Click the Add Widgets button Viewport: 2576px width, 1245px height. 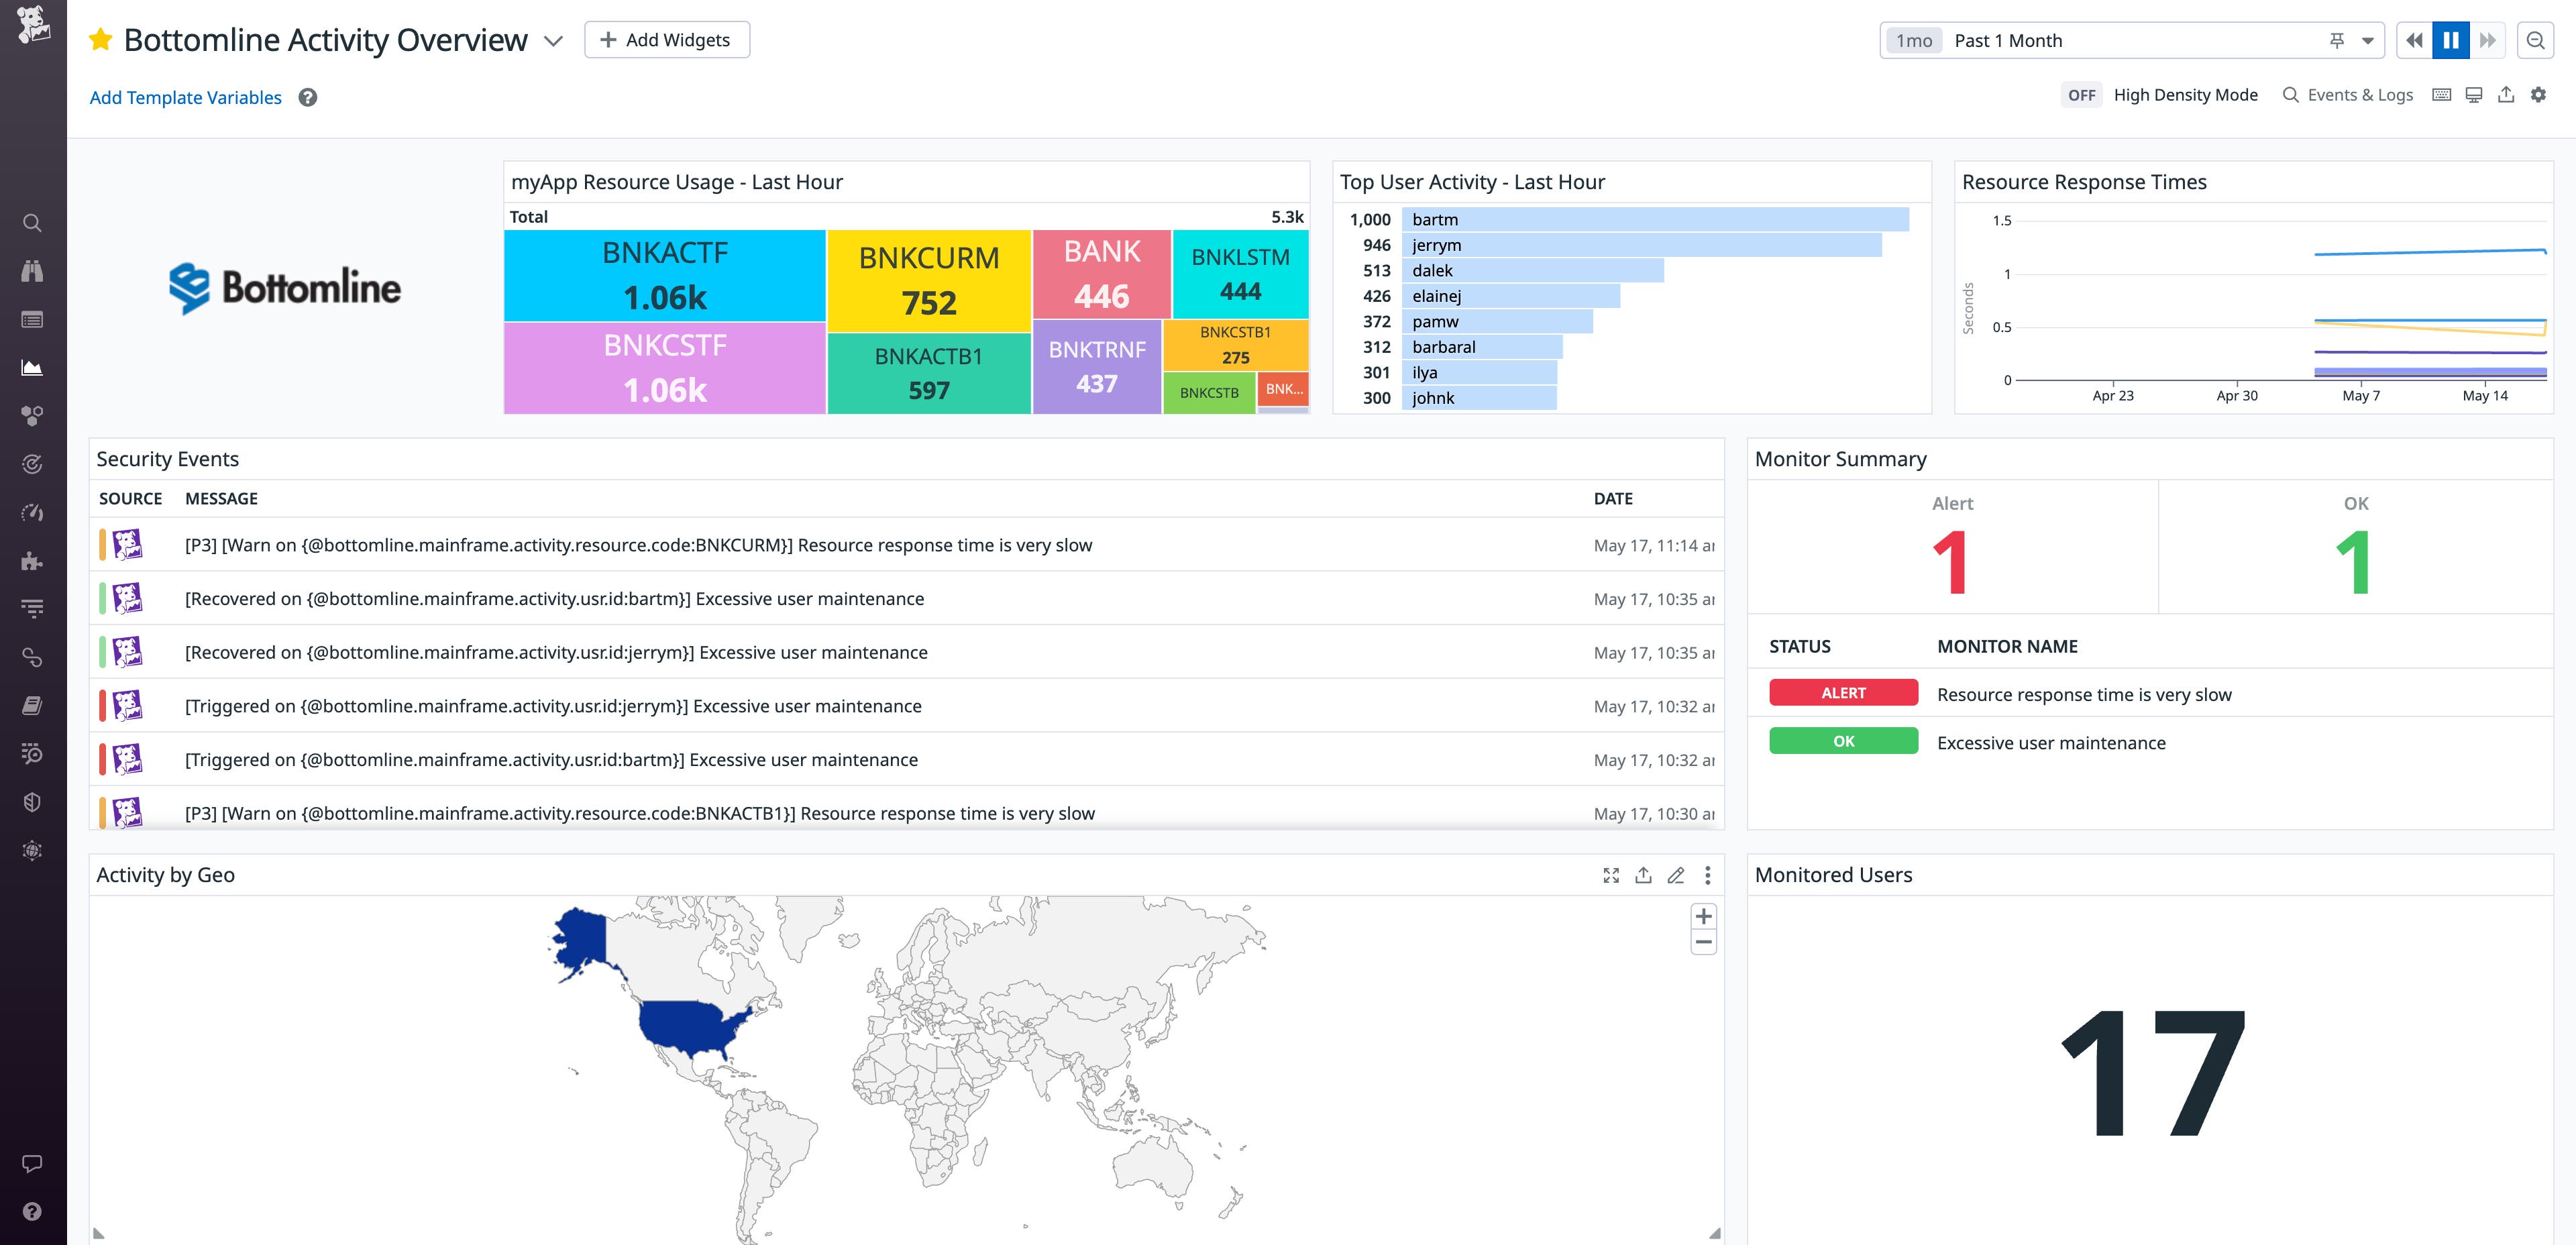[666, 39]
